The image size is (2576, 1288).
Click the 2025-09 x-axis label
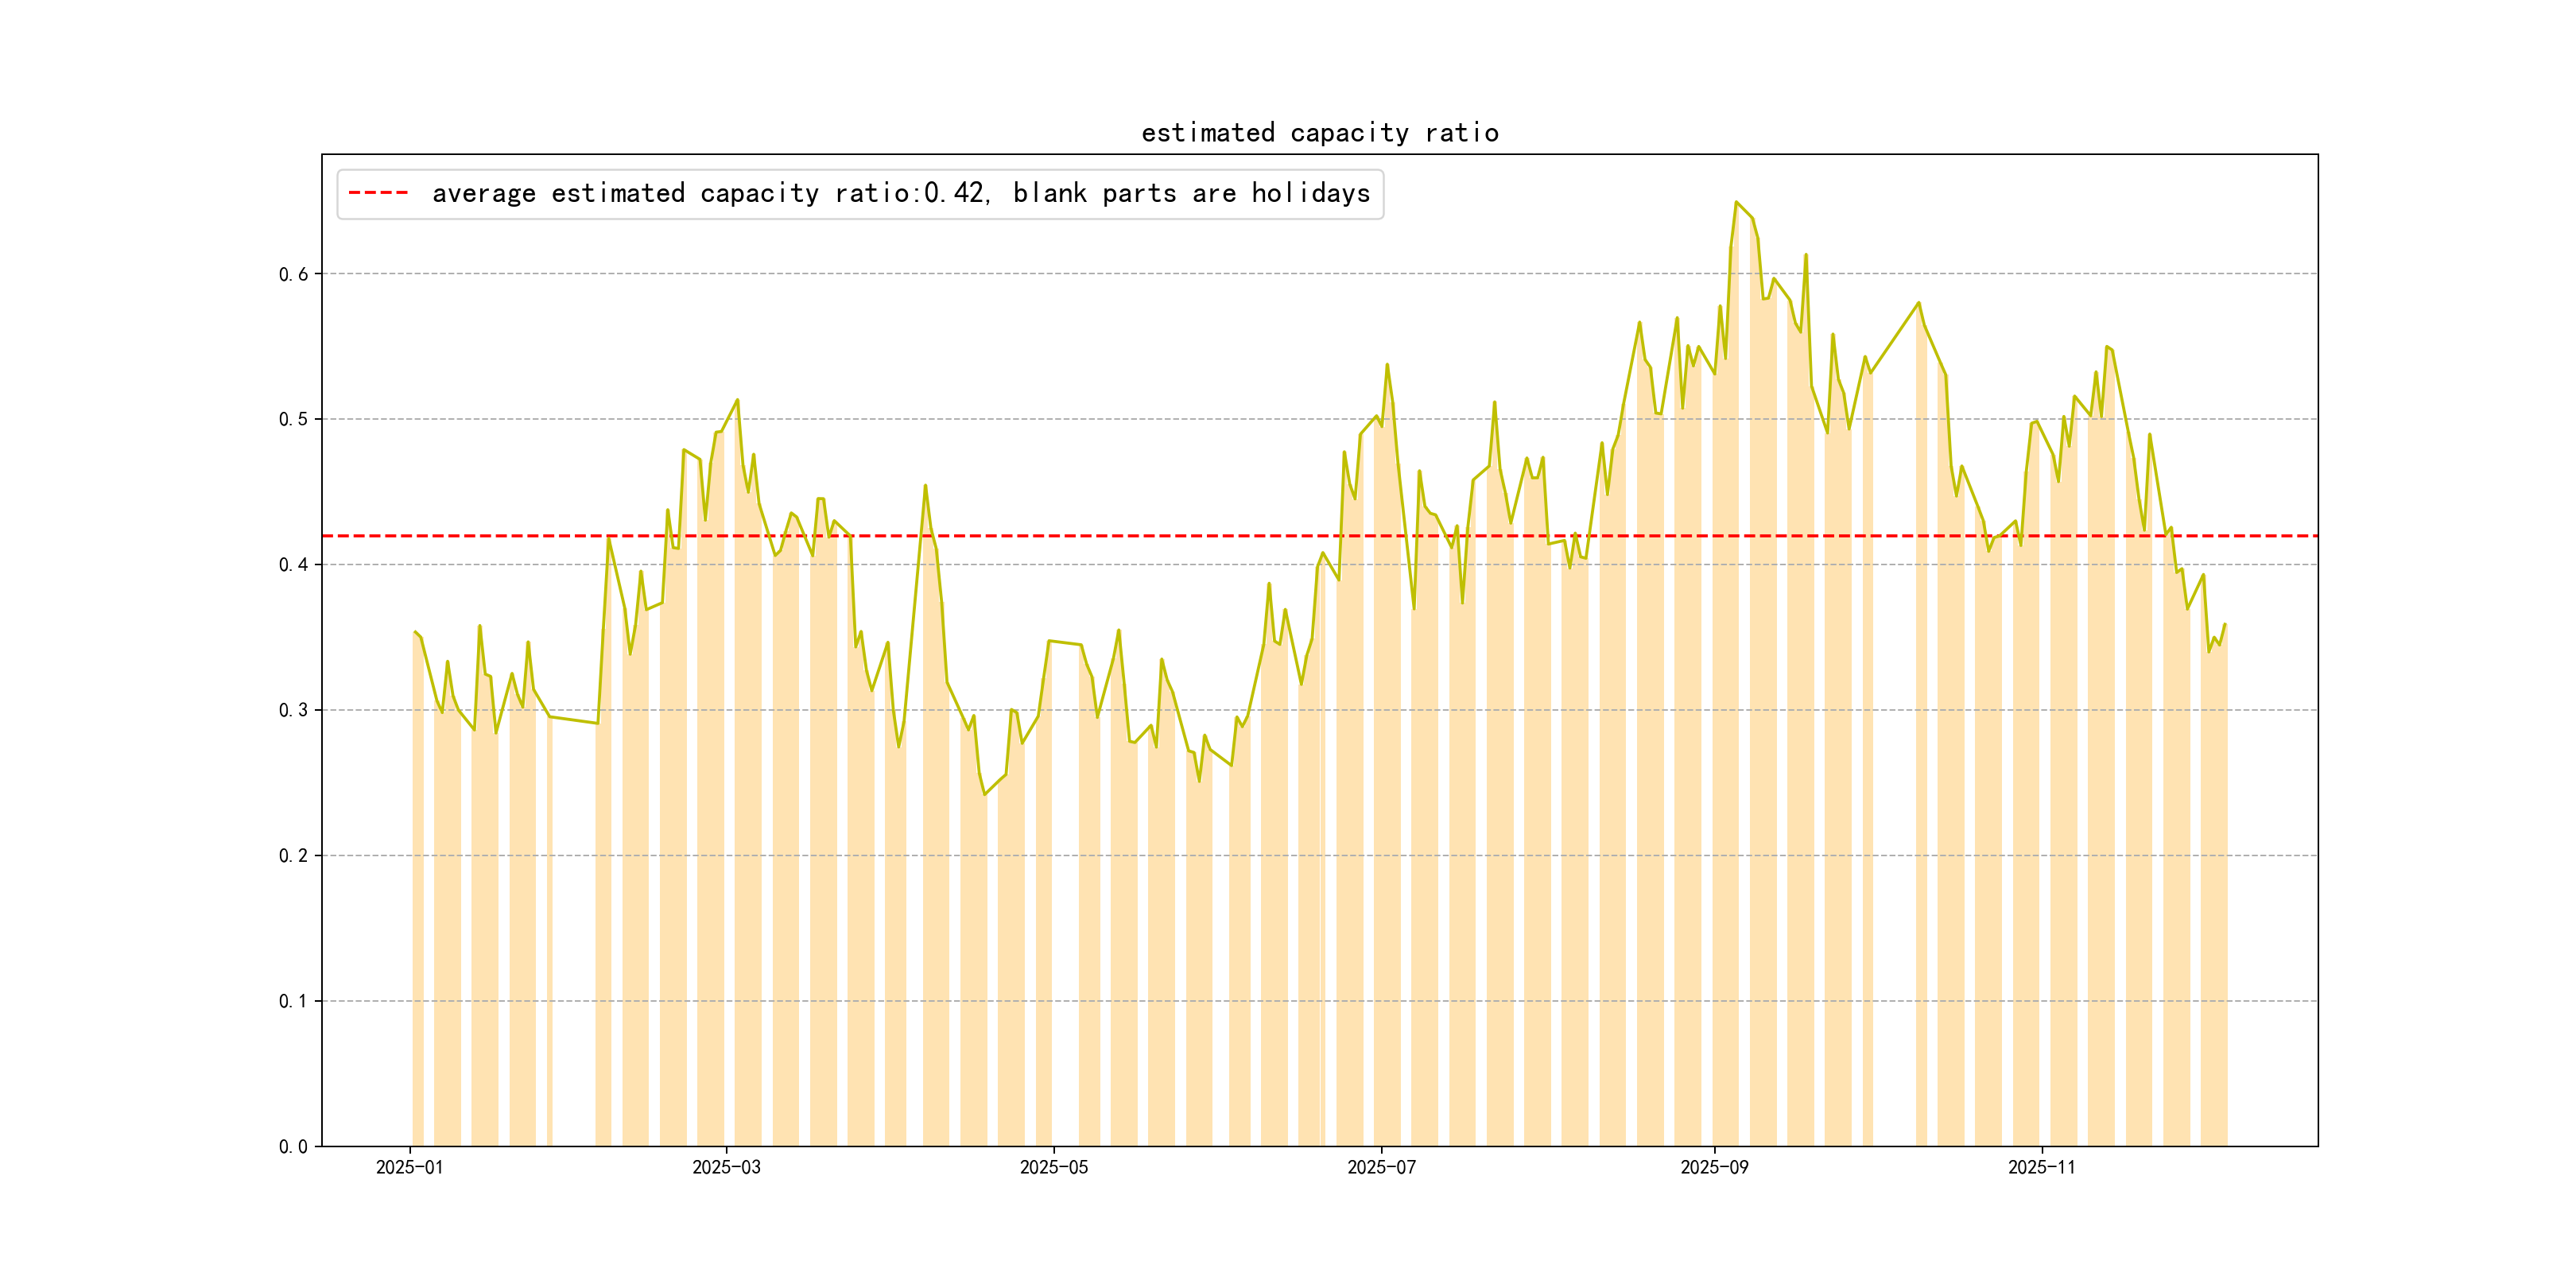coord(1714,1167)
